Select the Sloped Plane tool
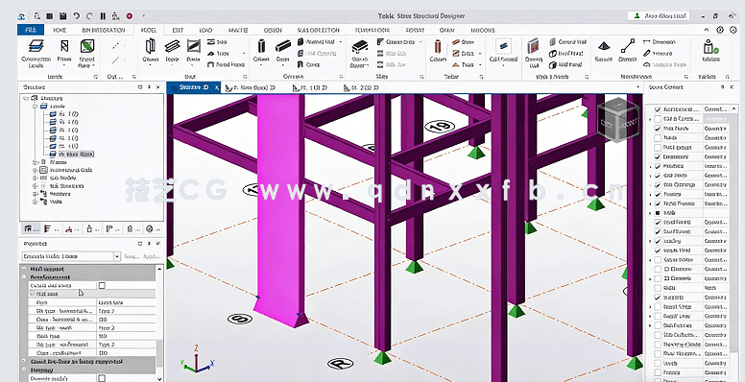Viewport: 745px width, 382px height. [x=87, y=52]
